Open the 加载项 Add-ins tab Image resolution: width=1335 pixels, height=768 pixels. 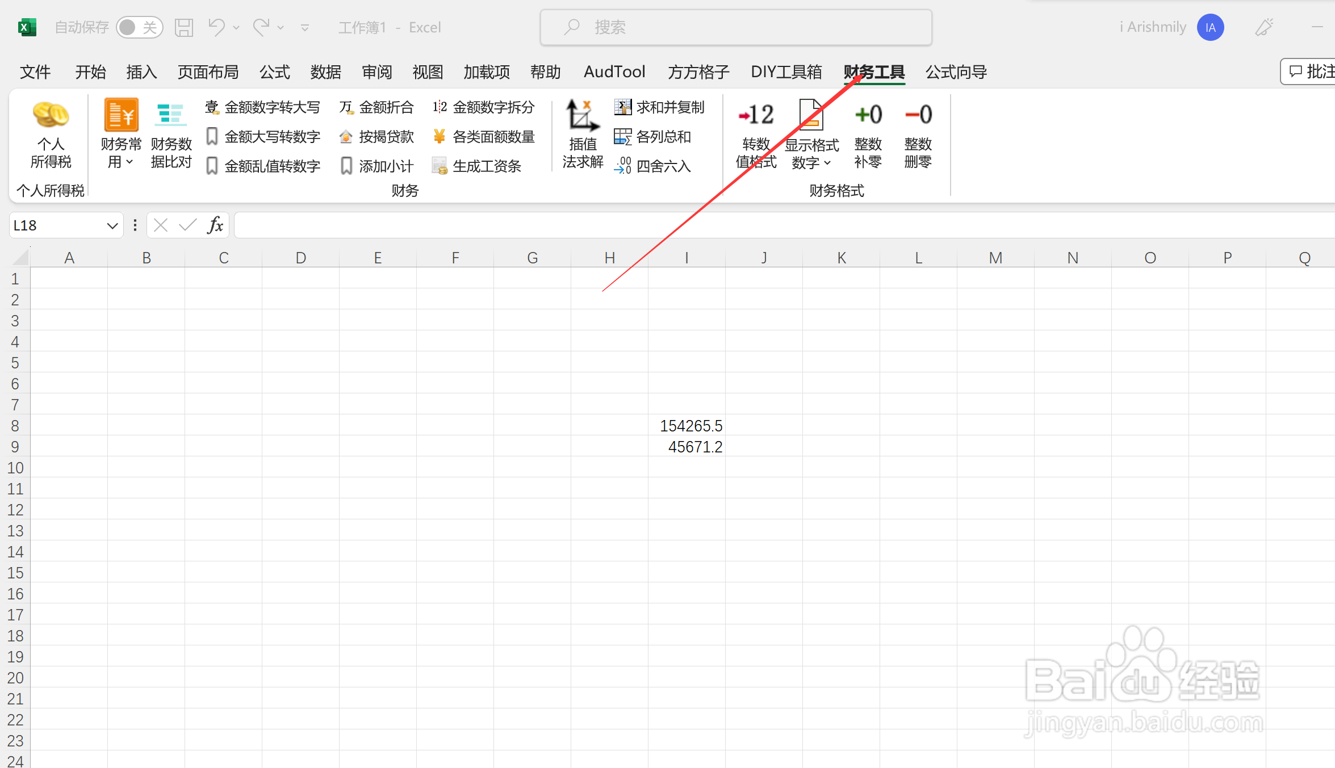click(x=487, y=72)
